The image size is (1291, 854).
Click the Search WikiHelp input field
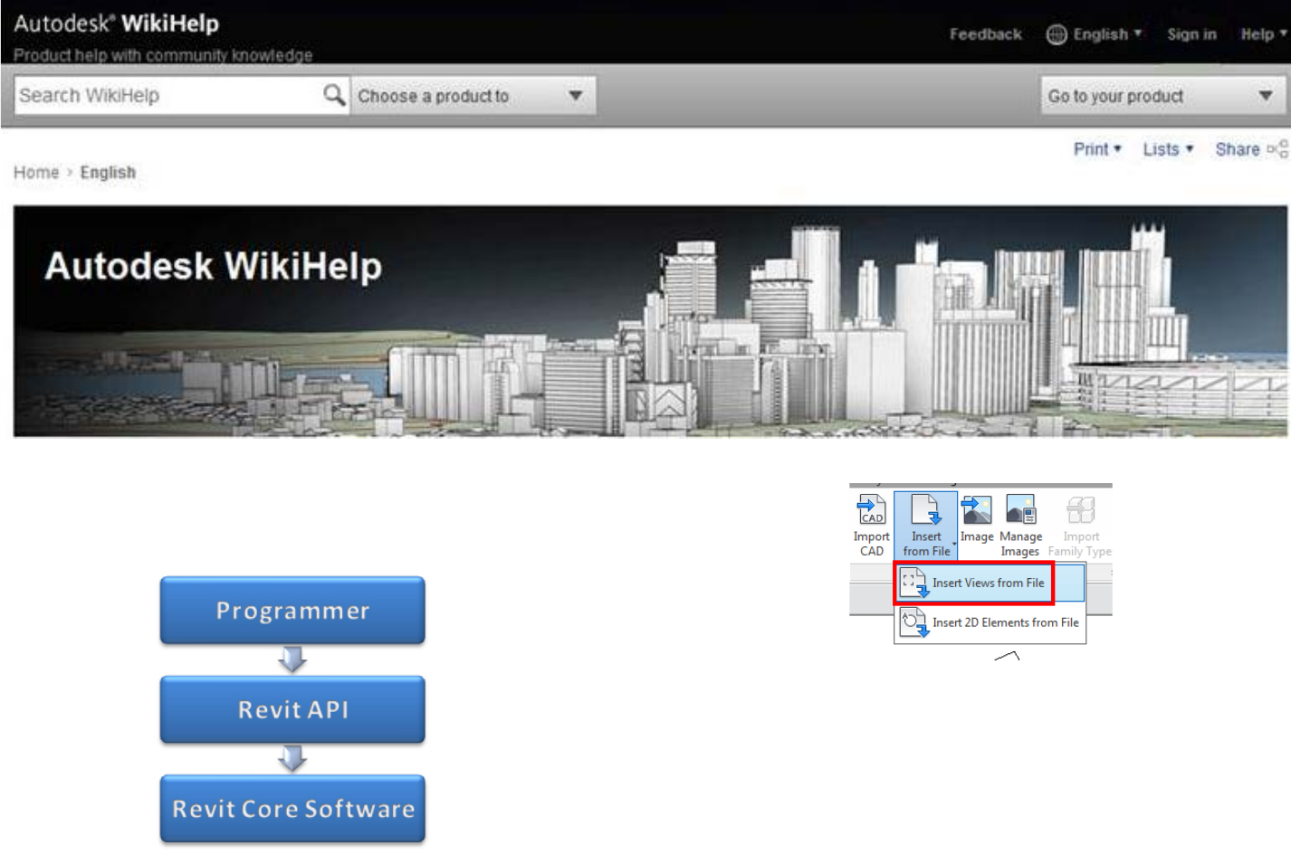point(168,95)
